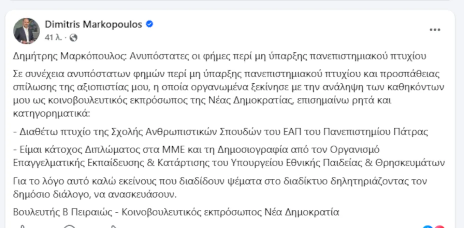
Task: Click the Dimitris Markopoulos author name
Action: [x=93, y=24]
